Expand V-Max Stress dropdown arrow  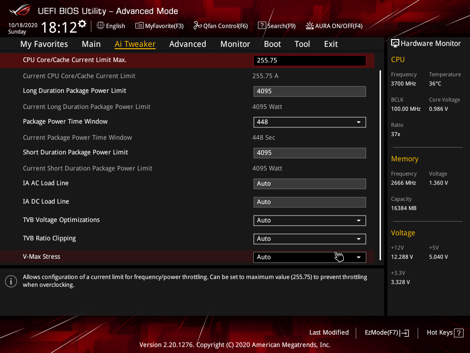click(358, 257)
